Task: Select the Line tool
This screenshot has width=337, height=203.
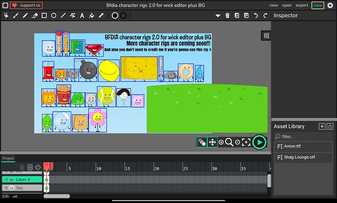Action: pos(63,16)
